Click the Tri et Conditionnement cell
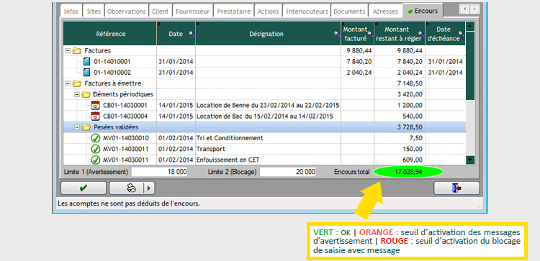This screenshot has height=261, width=540. tap(268, 138)
